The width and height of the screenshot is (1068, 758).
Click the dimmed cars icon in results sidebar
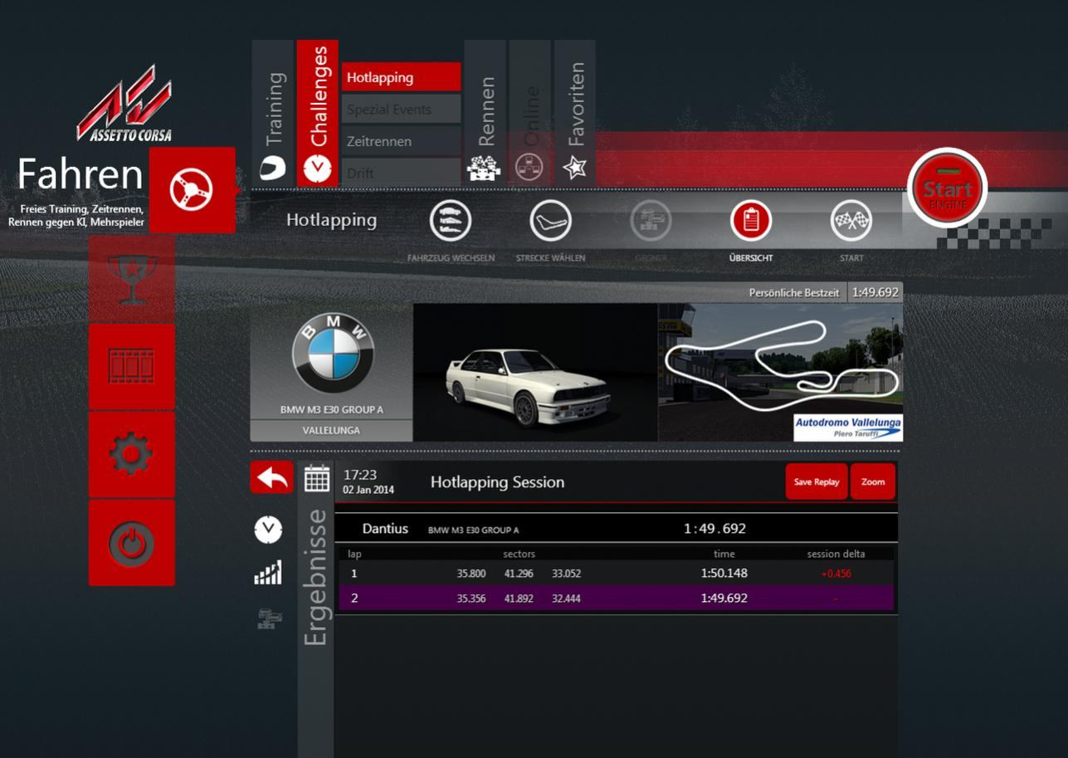269,618
